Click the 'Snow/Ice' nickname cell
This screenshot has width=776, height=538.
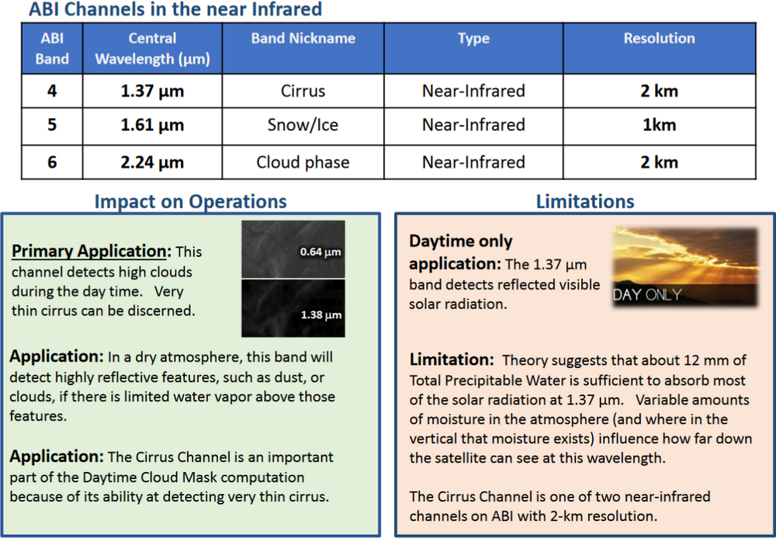tap(303, 125)
